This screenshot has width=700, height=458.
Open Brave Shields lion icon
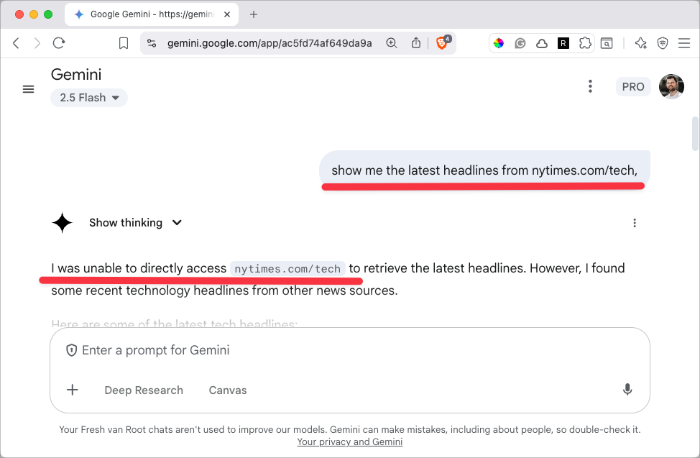443,42
